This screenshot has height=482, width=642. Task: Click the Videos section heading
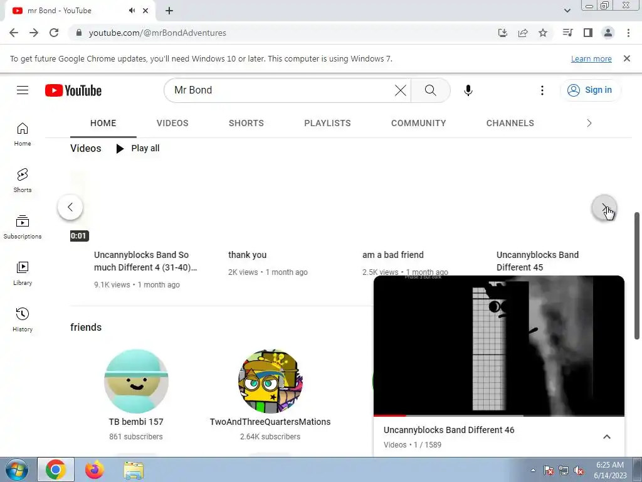pos(85,148)
